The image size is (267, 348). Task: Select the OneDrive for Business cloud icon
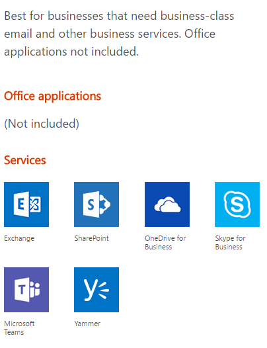167,204
